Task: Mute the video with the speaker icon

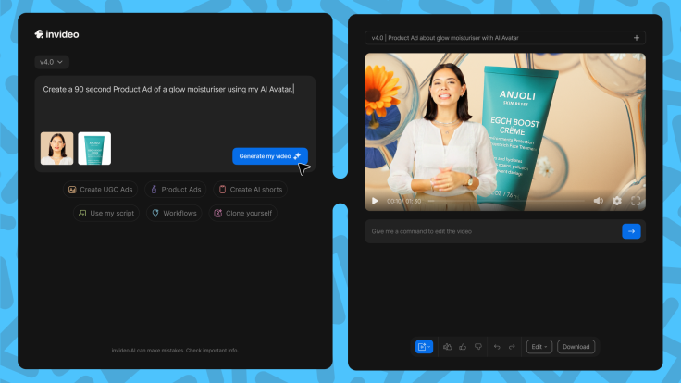Action: tap(599, 201)
